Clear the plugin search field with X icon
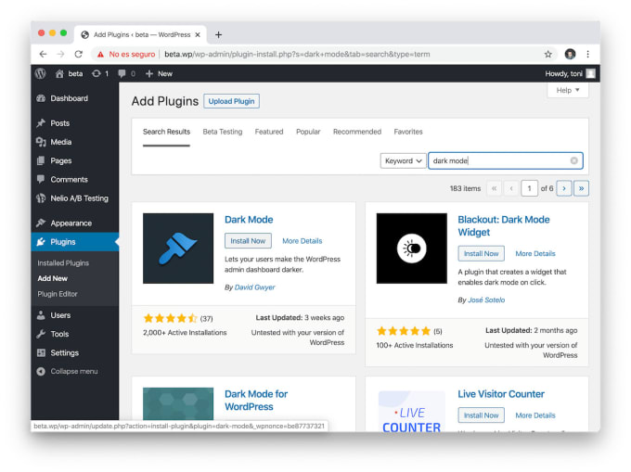Viewport: 631px width, 472px height. pos(573,160)
